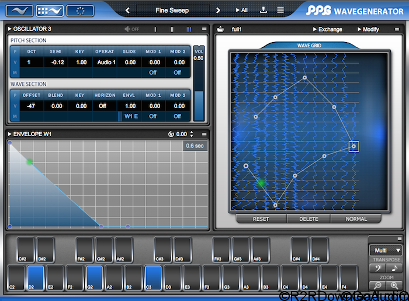
Task: Play the F#2 key pad
Action: pos(85,250)
